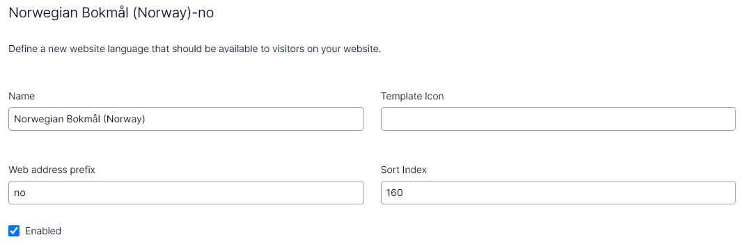
Task: Click the Norwegian Bokmål (Norway)-no page heading
Action: pyautogui.click(x=111, y=13)
